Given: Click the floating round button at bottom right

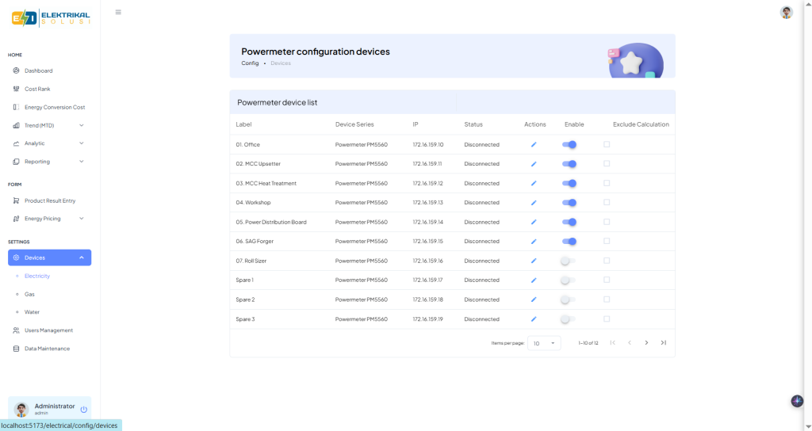Looking at the screenshot, I should (x=797, y=402).
